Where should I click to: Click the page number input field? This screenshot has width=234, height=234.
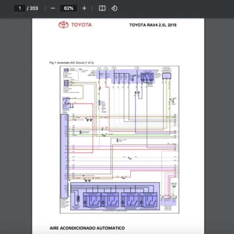click(x=19, y=8)
